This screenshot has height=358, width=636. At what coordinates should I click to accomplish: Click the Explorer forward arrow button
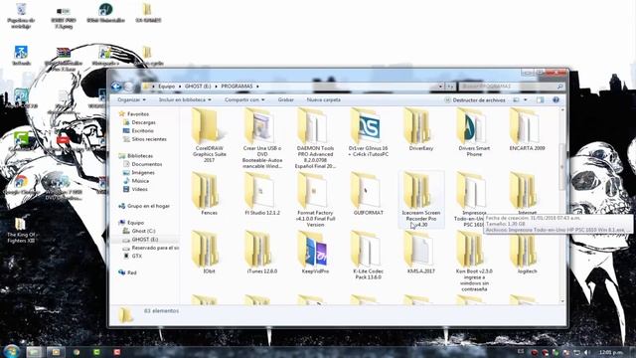[128, 87]
